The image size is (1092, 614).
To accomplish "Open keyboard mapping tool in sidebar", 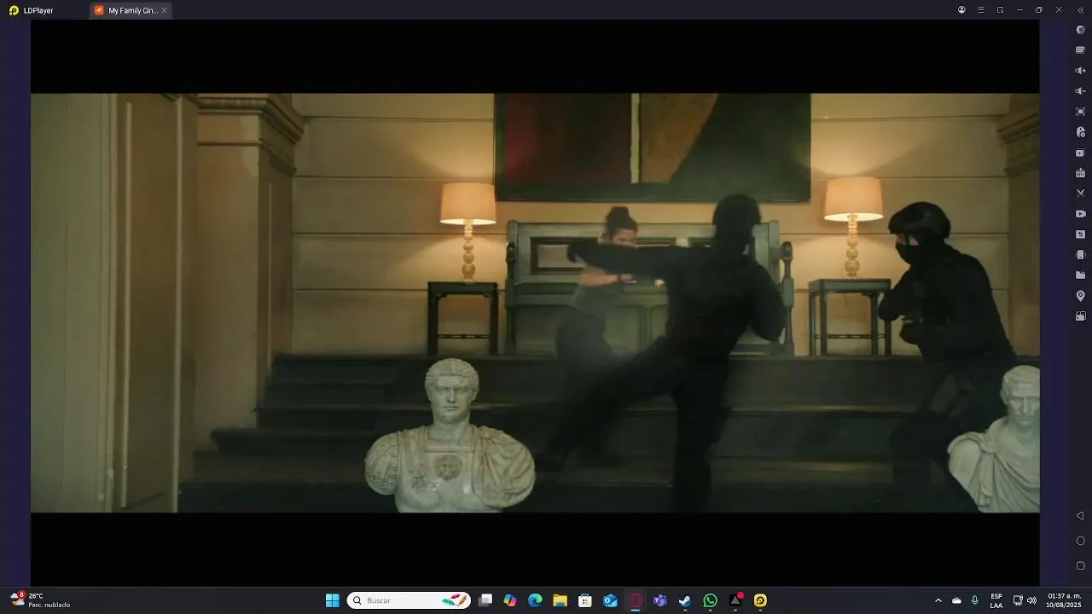I will (x=1080, y=50).
